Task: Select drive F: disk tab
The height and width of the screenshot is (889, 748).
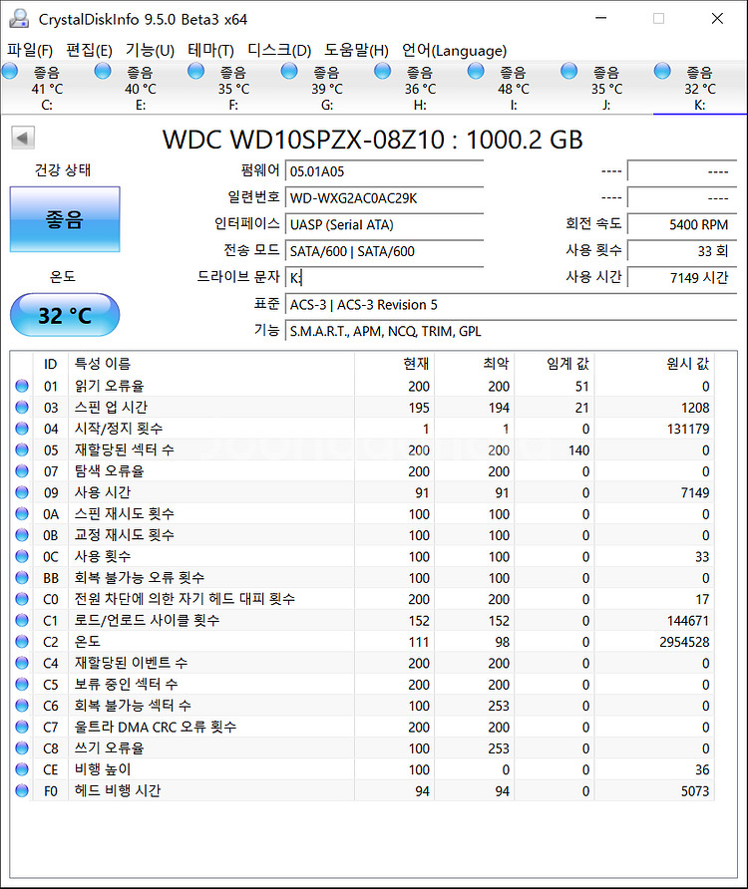Action: pos(233,88)
